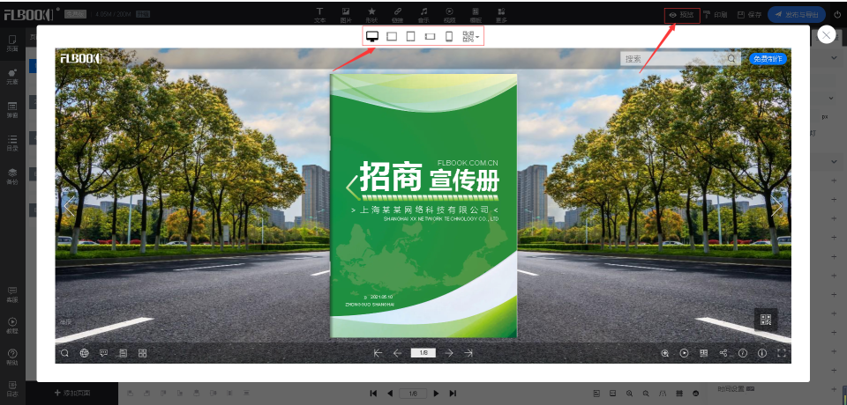Advance one page in viewer

(449, 353)
